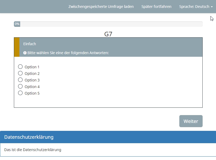This screenshot has width=216, height=160.
Task: Pick the Option 3 radio button
Action: click(20, 80)
